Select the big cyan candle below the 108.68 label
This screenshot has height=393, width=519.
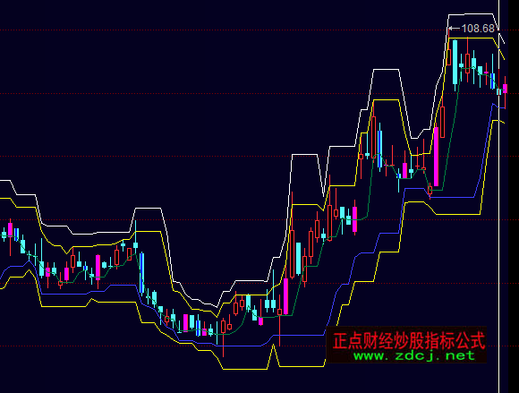click(455, 63)
